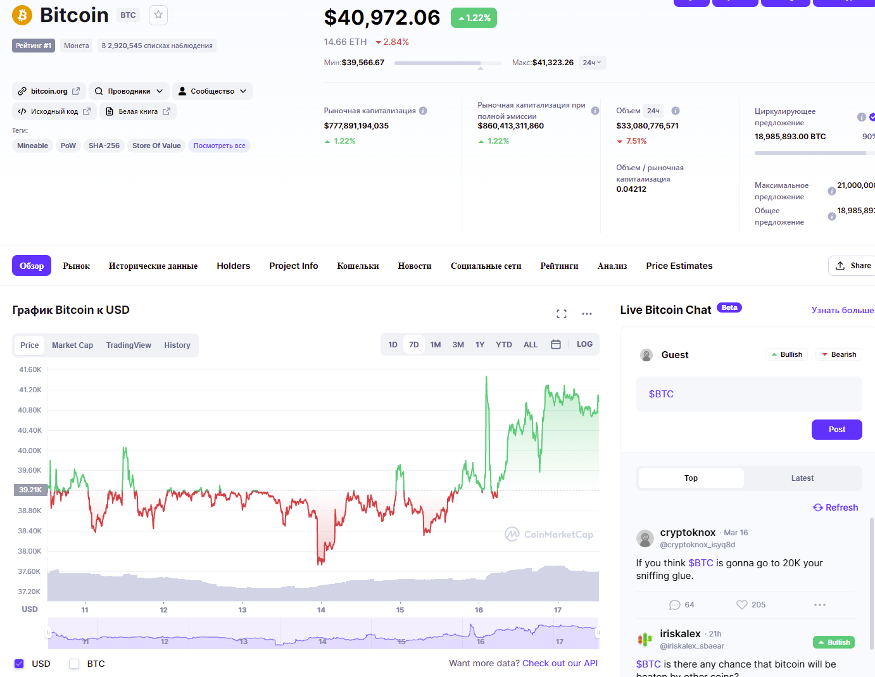Screen dimensions: 875x677
Task: Toggle LOG scale on chart
Action: tap(584, 344)
